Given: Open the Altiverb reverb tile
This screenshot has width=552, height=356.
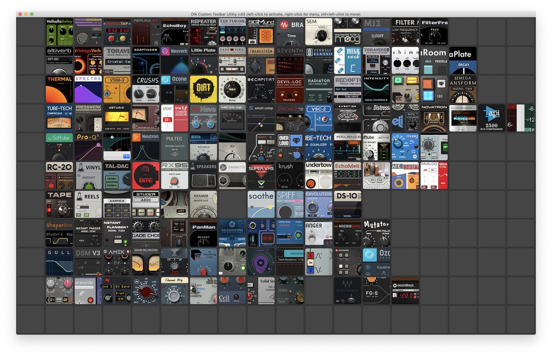Looking at the screenshot, I should click(x=59, y=60).
